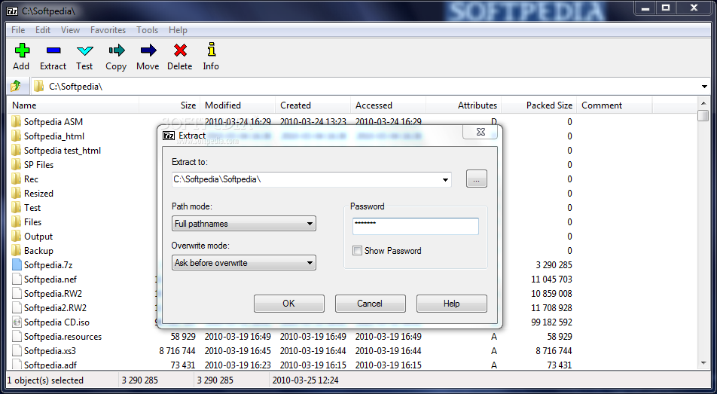Click the Softpedia ASM folder icon

[17, 121]
